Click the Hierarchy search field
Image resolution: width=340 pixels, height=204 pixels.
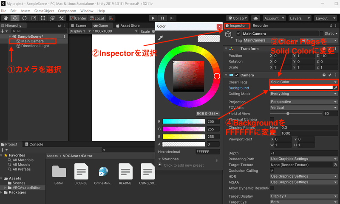pyautogui.click(x=38, y=31)
